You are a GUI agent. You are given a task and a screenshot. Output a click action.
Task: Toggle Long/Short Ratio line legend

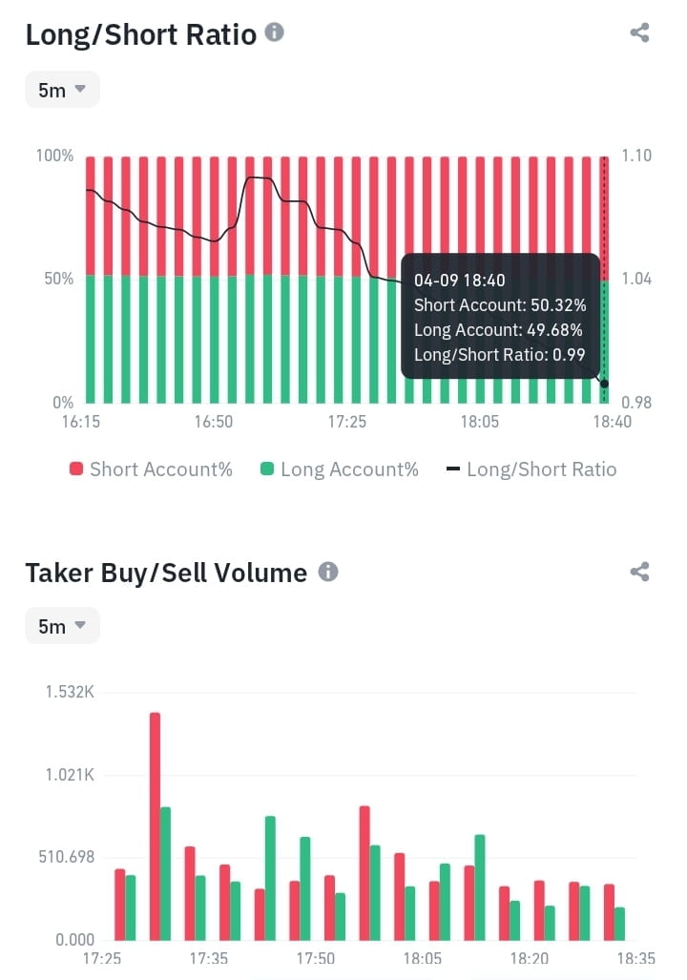coord(531,469)
